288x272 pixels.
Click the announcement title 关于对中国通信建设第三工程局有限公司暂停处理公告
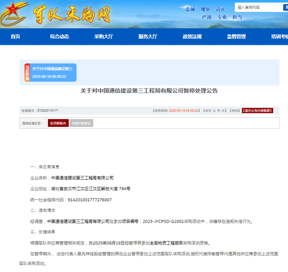coord(149,91)
